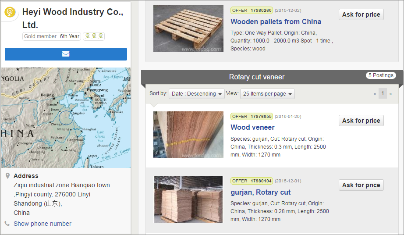
Task: Ask for price on Wood veneer offer
Action: [x=361, y=121]
